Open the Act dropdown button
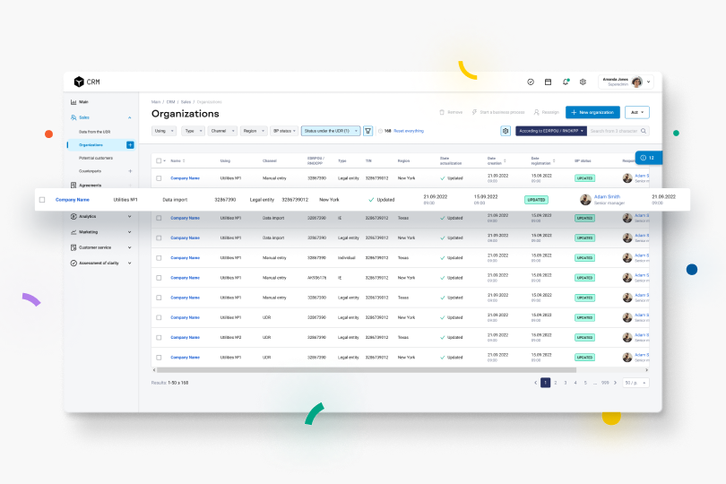The image size is (726, 484). (x=637, y=112)
